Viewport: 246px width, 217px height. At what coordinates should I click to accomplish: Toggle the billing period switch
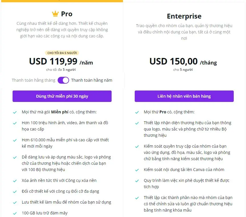63,80
